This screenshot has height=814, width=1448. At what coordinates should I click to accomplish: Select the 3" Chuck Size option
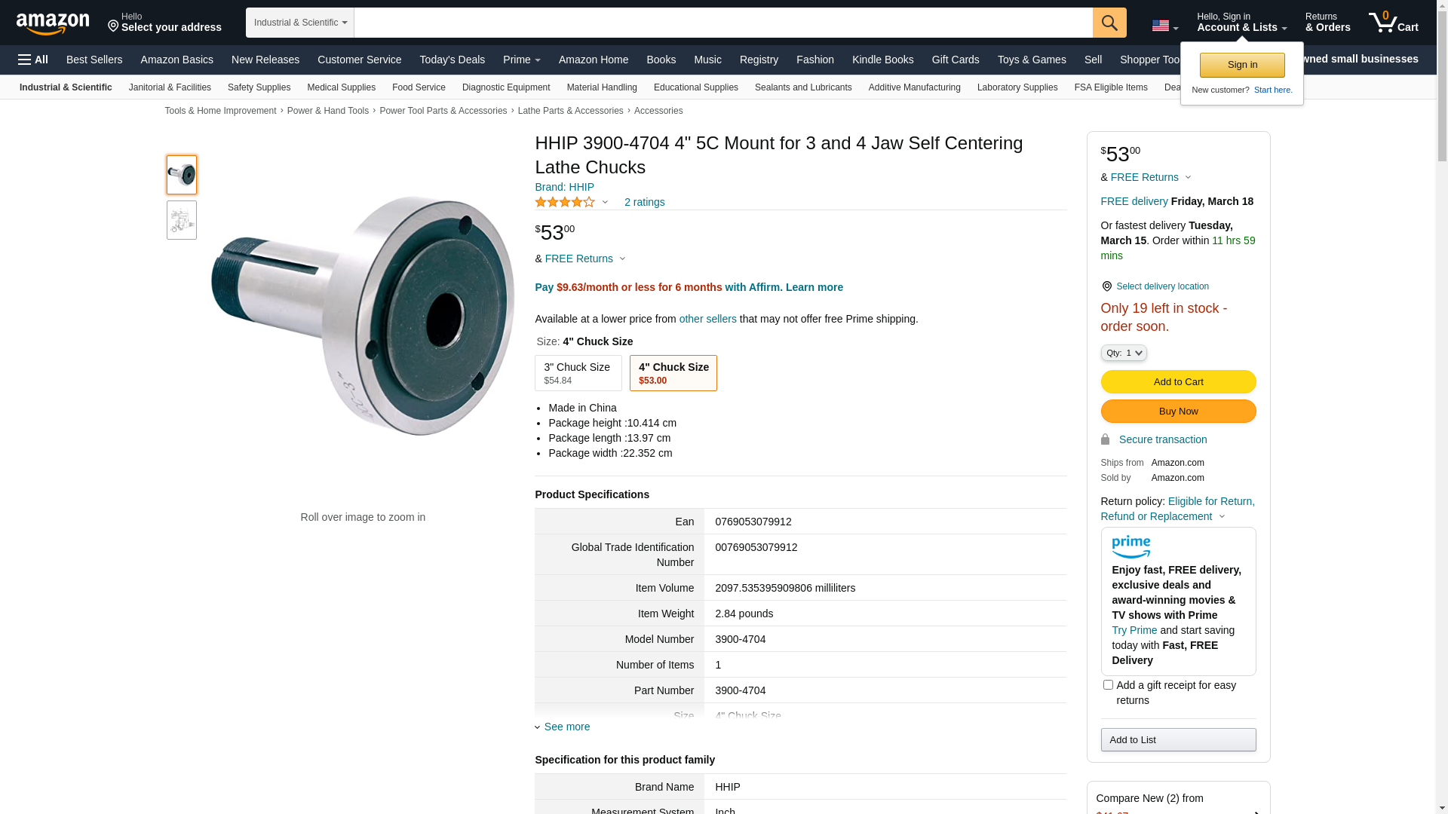point(578,373)
